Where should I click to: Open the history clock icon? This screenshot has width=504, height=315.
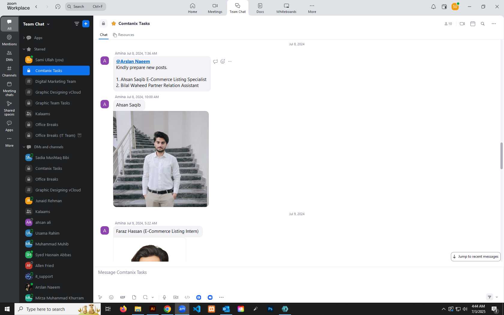click(58, 7)
